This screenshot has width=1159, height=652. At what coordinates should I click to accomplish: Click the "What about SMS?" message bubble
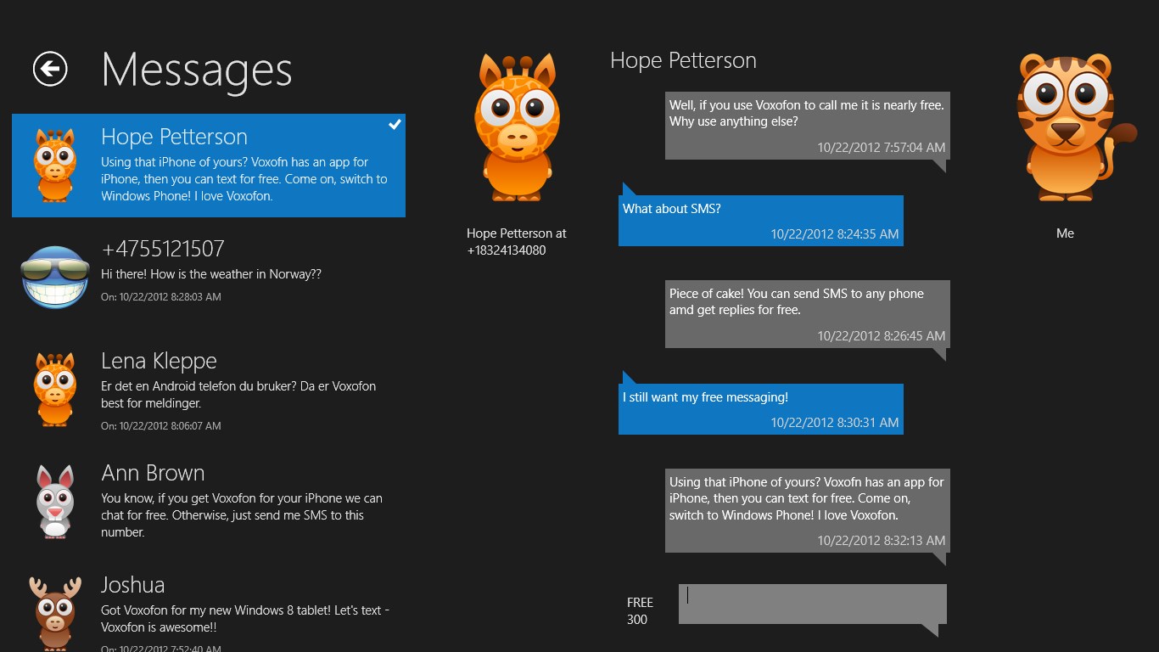pyautogui.click(x=760, y=221)
